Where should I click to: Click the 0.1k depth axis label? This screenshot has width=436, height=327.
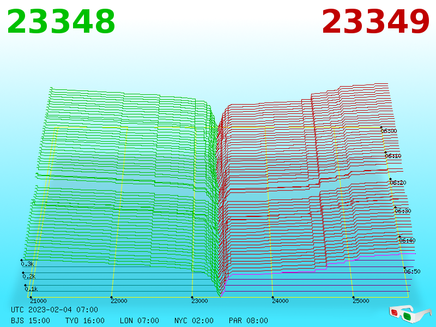tap(31, 289)
